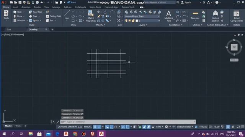Viewport: 245px width, 137px height.
Task: Click the search keyword input box
Action: pos(159,2)
